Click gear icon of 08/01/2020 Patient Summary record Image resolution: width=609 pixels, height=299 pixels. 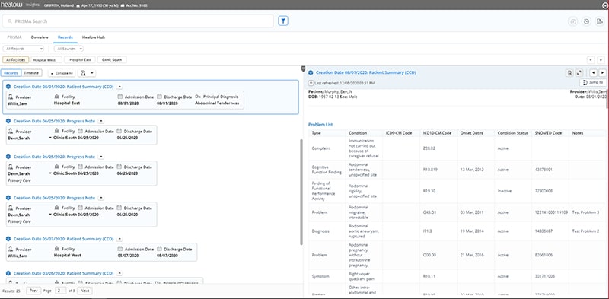coord(8,87)
